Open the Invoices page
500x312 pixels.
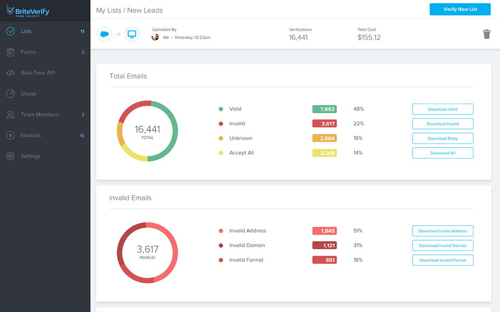pos(45,135)
